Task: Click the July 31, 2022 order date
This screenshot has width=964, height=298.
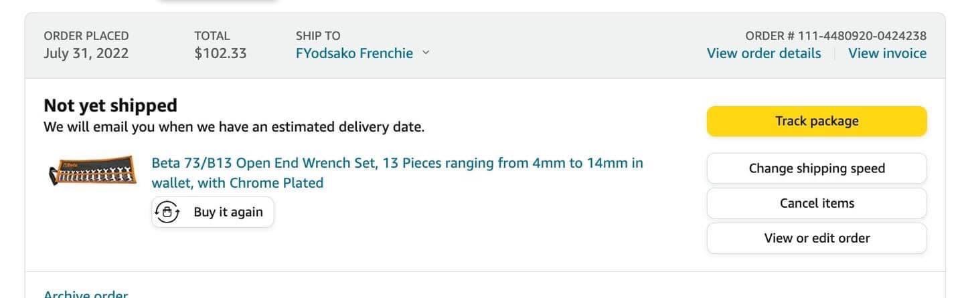Action: pos(86,53)
